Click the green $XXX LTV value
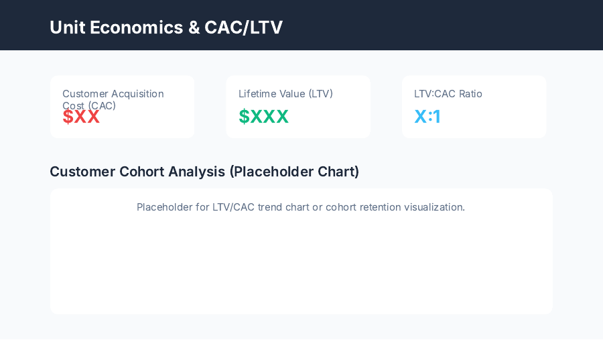Viewport: 603px width, 340px height. [x=263, y=117]
